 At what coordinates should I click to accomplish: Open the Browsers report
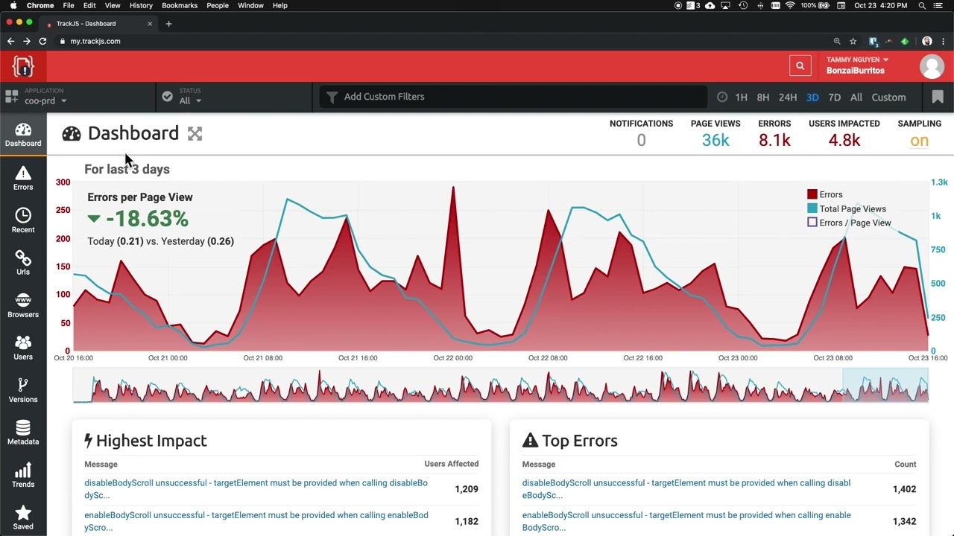point(23,306)
